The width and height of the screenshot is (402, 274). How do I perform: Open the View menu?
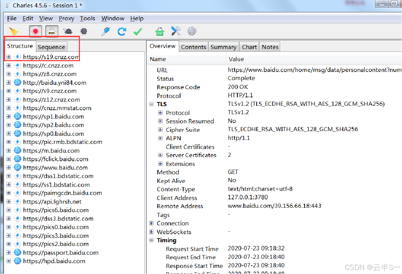[x=46, y=19]
